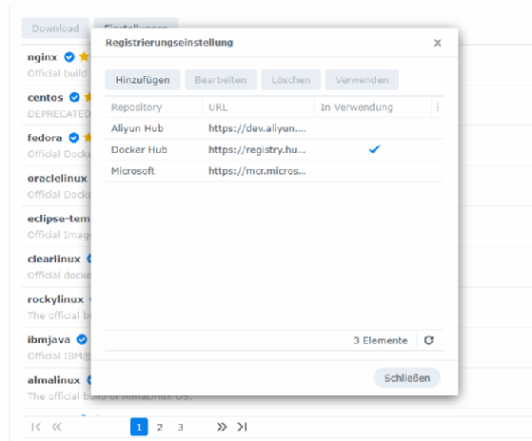Go to page 3 of the image list

[180, 427]
